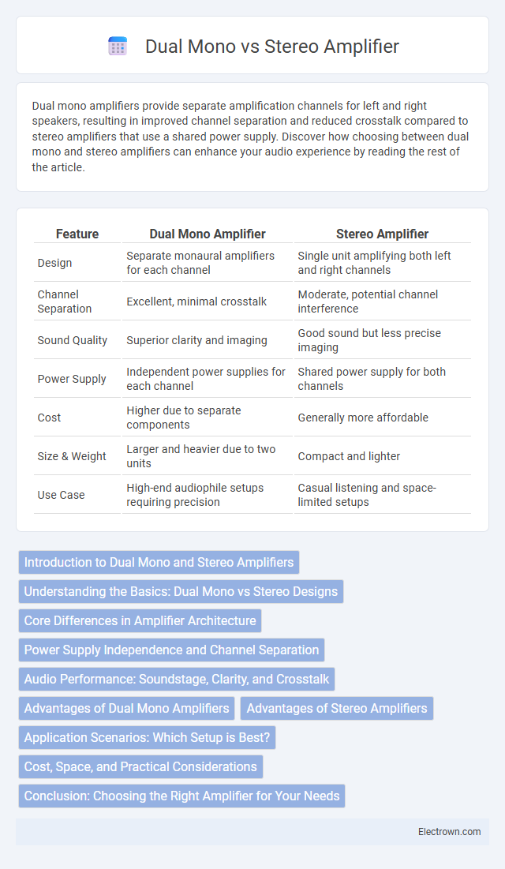
Task: Click the Power Supply row label
Action: point(72,379)
